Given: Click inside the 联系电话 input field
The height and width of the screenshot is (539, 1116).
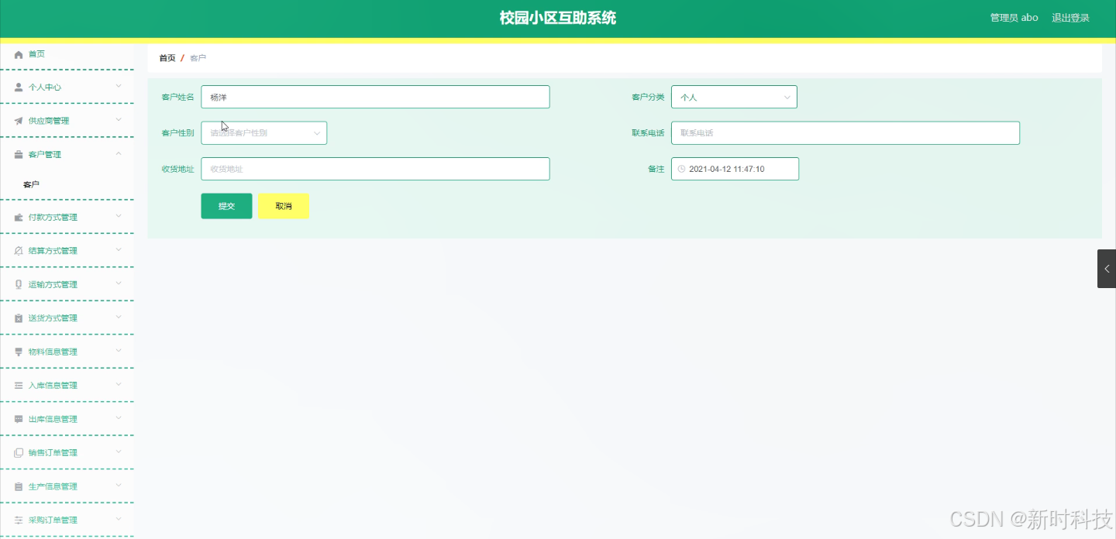Looking at the screenshot, I should pyautogui.click(x=845, y=132).
